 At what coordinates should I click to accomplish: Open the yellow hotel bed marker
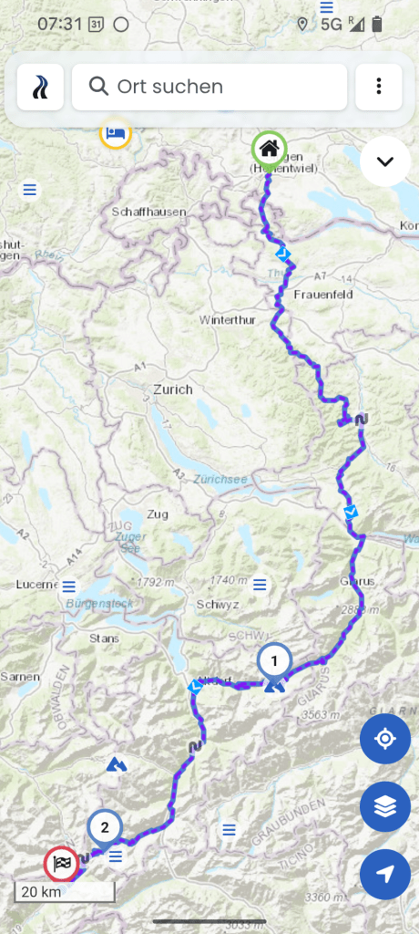tap(115, 133)
